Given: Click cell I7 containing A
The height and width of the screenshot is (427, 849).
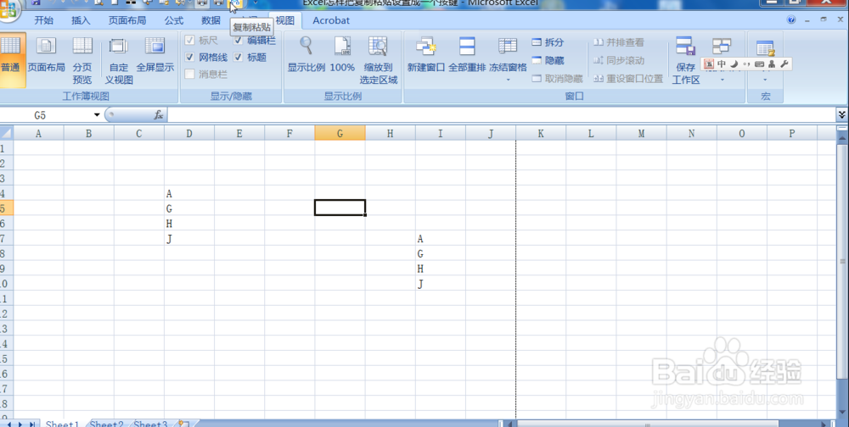Looking at the screenshot, I should (x=440, y=238).
